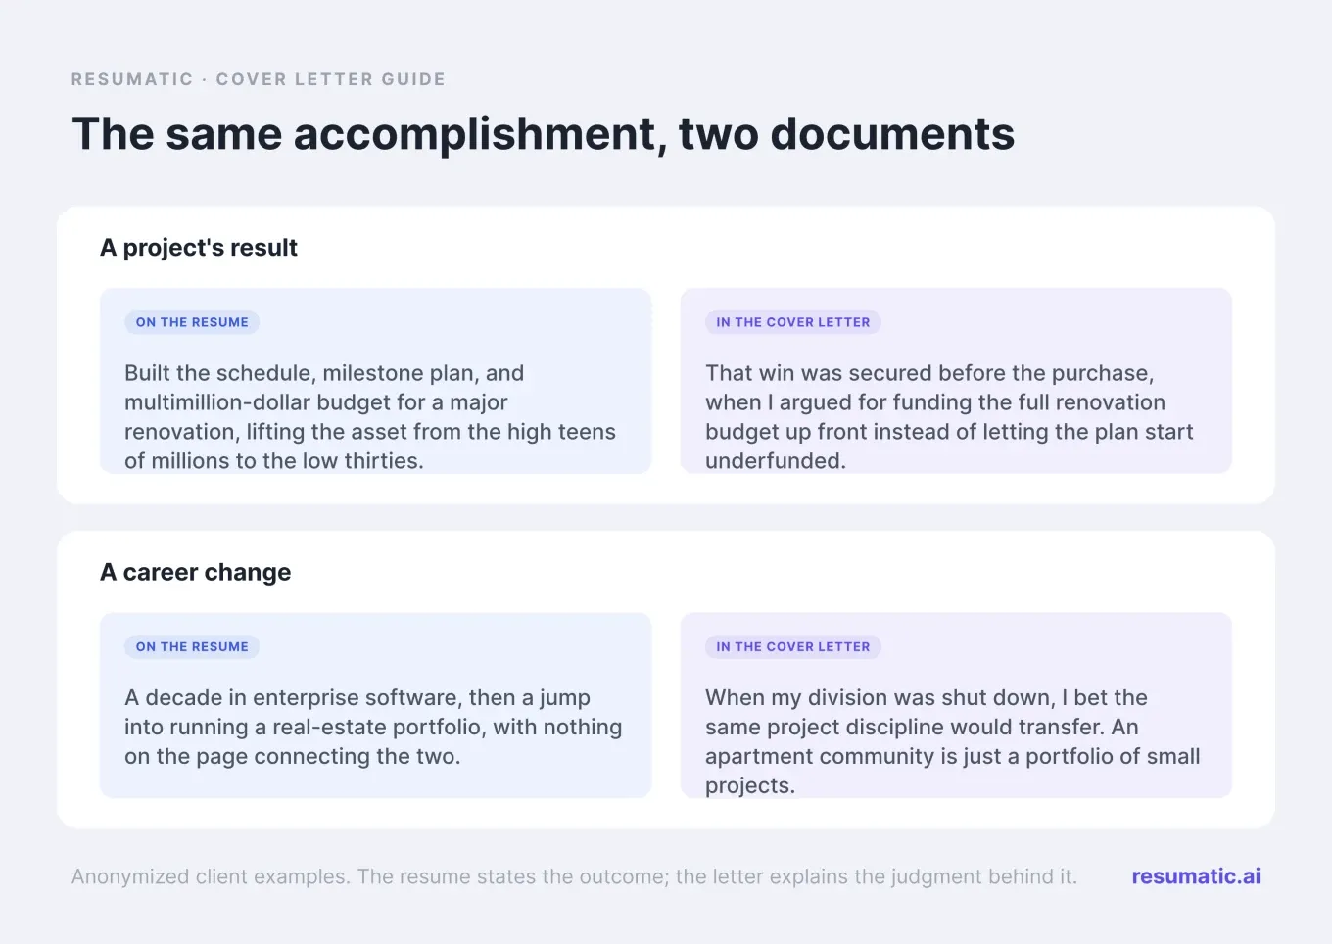The width and height of the screenshot is (1332, 944).
Task: Click the 'A career change' section heading
Action: pyautogui.click(x=196, y=572)
